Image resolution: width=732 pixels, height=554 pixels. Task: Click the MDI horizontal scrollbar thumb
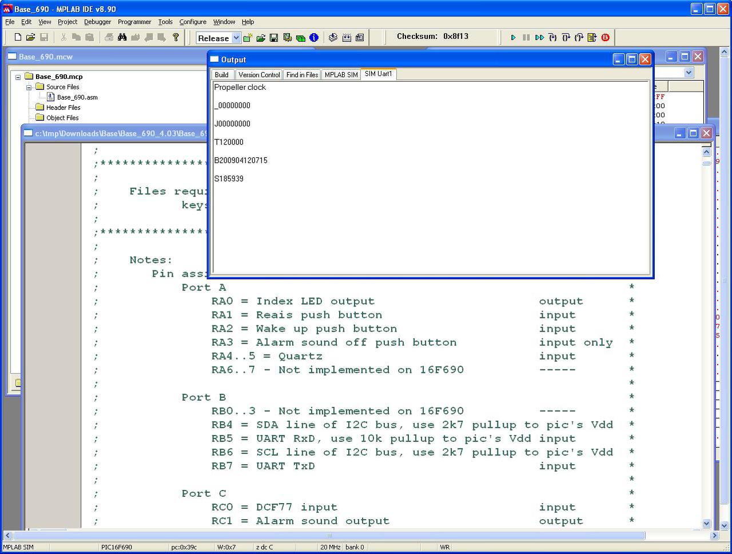pyautogui.click(x=329, y=536)
